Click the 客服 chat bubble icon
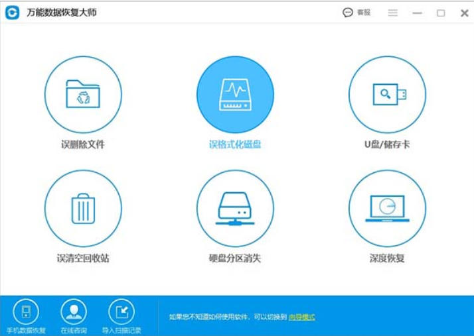474x336 pixels. (x=348, y=13)
